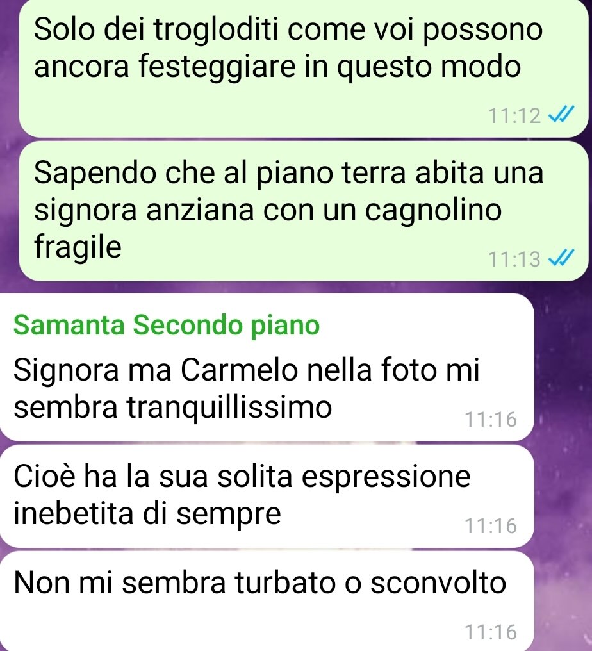The height and width of the screenshot is (651, 592).
Task: Click the word 'cagnolino' in the green bubble
Action: pyautogui.click(x=433, y=211)
